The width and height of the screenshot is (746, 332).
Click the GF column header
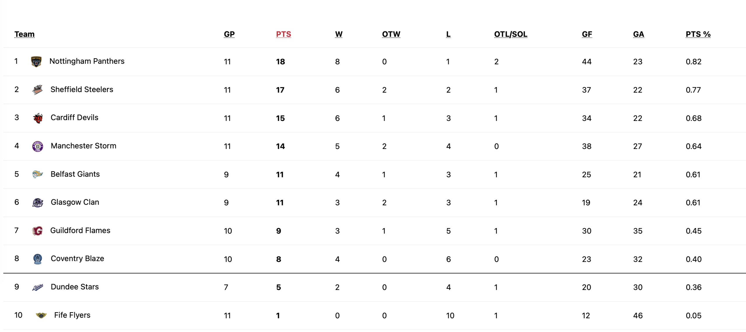(x=587, y=34)
